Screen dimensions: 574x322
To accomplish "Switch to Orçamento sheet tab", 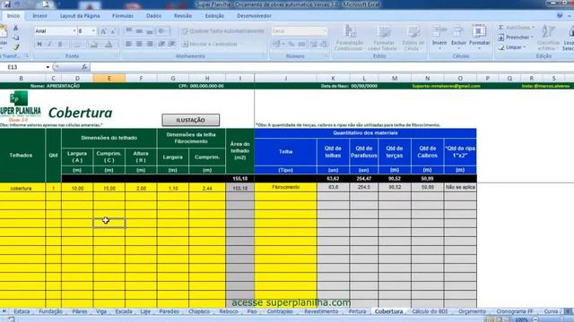I will coord(472,311).
